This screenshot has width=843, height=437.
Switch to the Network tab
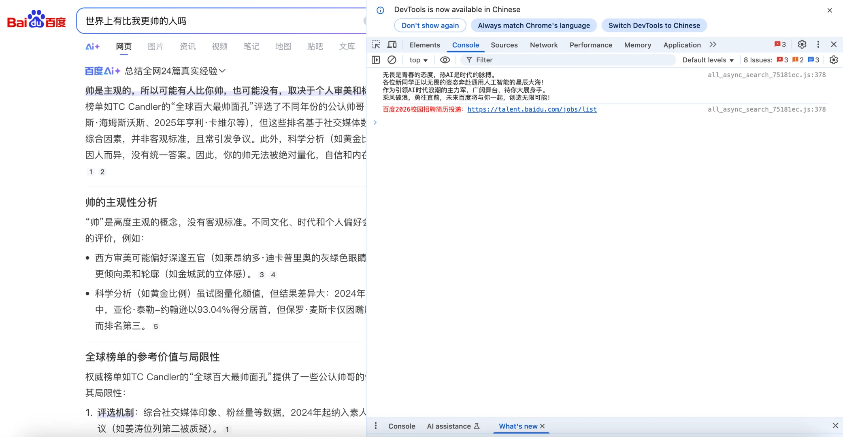543,45
